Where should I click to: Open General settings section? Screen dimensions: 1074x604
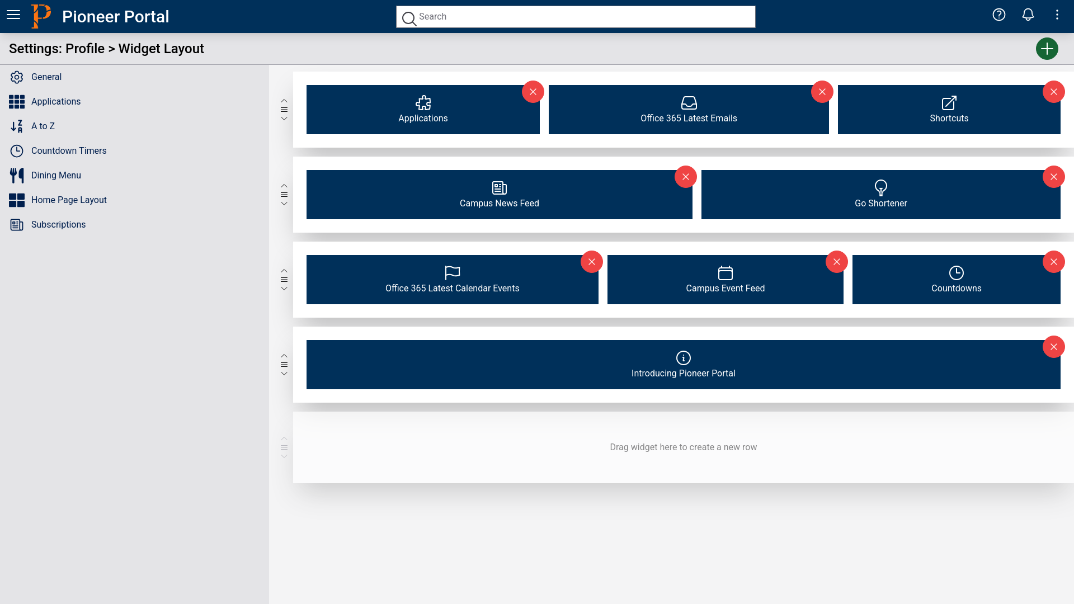pyautogui.click(x=46, y=76)
